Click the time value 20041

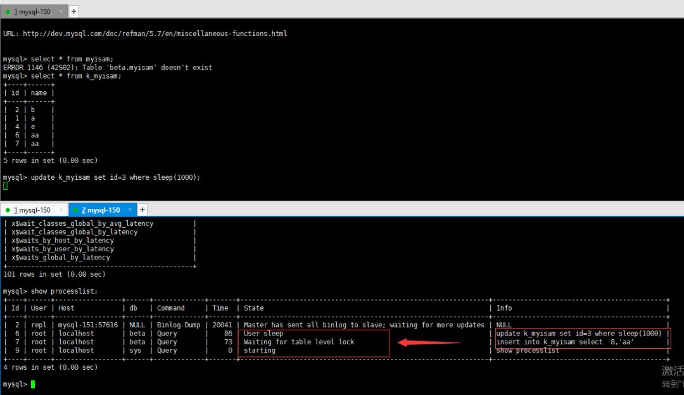(222, 325)
